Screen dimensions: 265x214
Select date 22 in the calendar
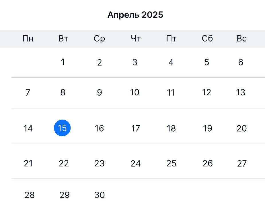[x=64, y=163]
